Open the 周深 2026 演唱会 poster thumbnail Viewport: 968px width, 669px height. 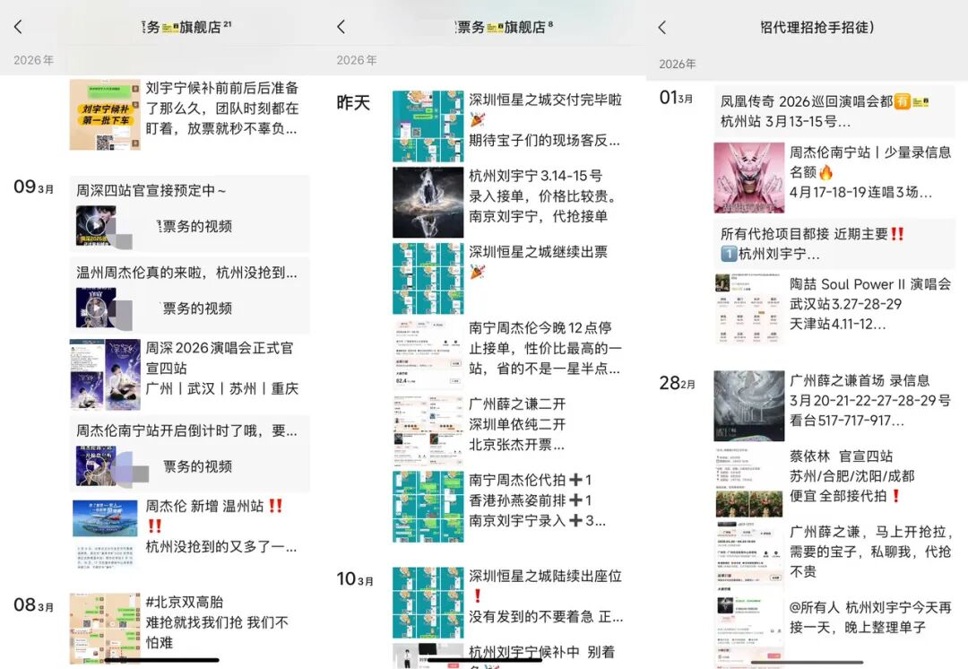coord(105,374)
